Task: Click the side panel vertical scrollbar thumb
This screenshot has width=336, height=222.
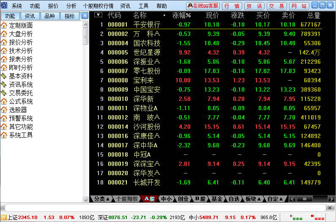Action: [x=85, y=36]
